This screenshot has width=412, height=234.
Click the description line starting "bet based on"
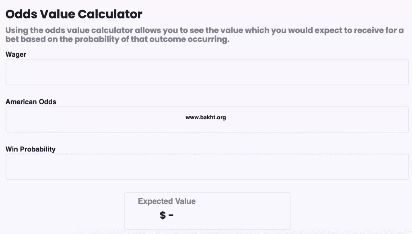pos(117,40)
